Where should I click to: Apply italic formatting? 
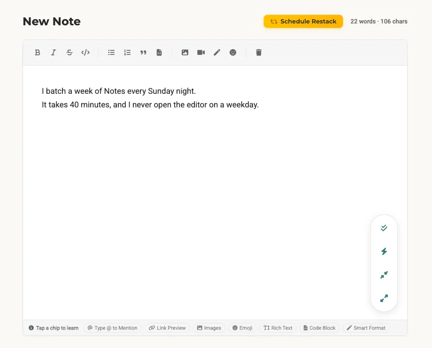(54, 53)
